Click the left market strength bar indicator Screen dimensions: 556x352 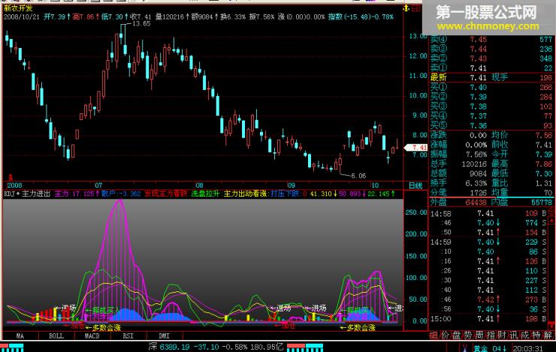click(12, 347)
